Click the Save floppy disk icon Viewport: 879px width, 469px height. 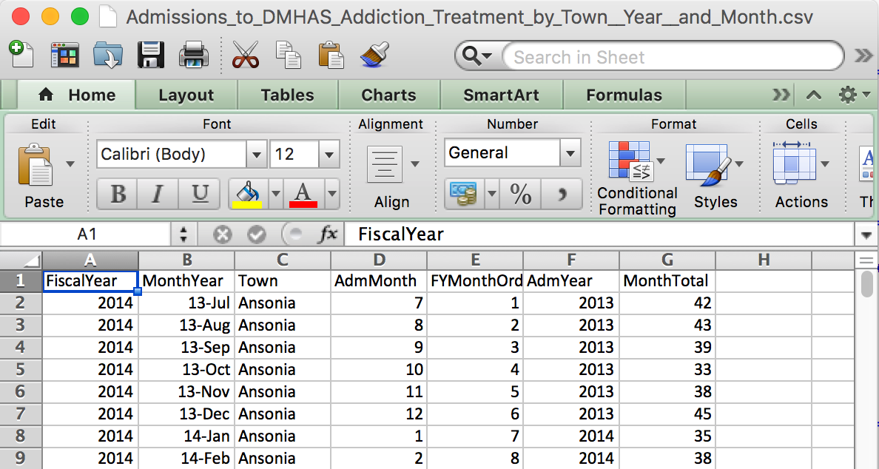(151, 55)
